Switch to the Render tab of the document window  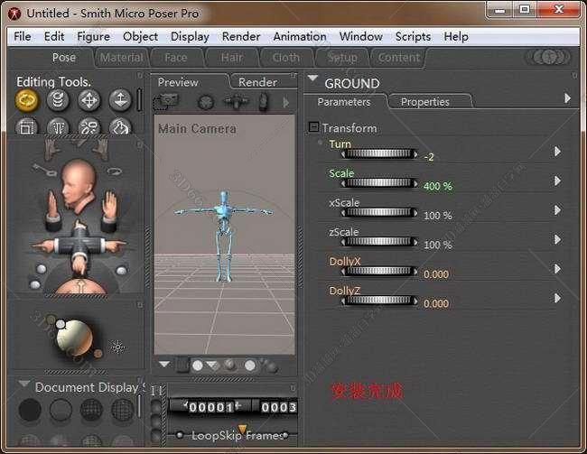pyautogui.click(x=257, y=82)
